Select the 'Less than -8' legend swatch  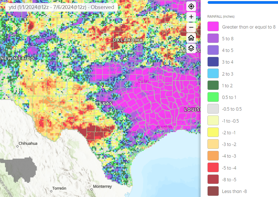point(213,191)
